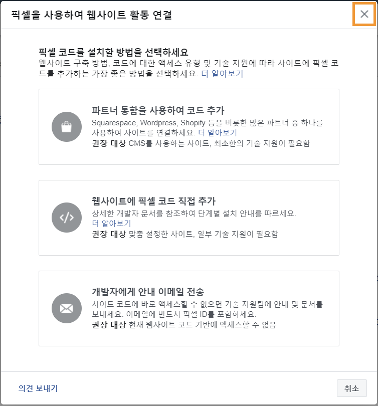Click the 맞춤 설정한 사이트 recommendation line

(185, 234)
